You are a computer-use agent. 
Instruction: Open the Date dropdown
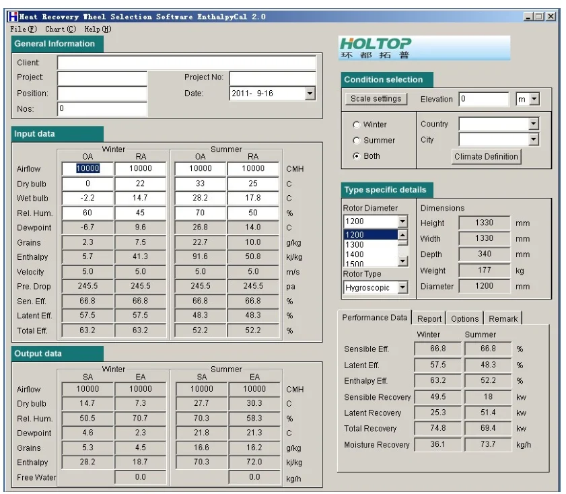310,94
